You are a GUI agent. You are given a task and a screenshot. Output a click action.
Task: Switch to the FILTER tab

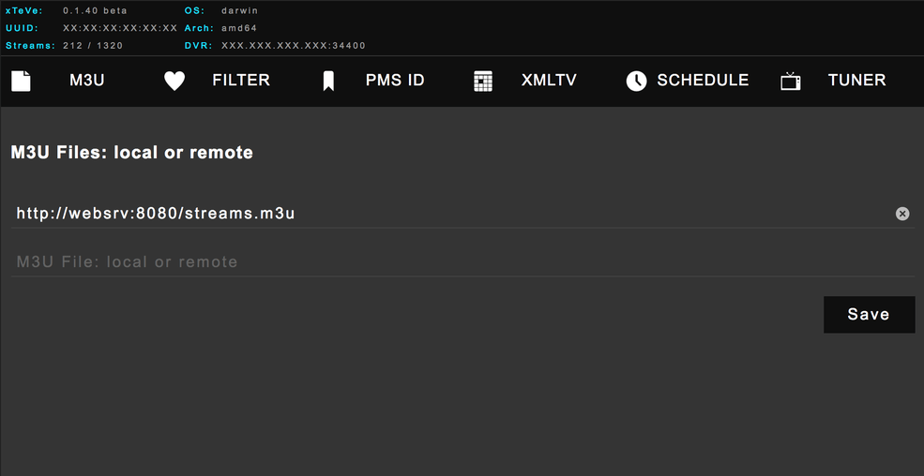tap(241, 81)
